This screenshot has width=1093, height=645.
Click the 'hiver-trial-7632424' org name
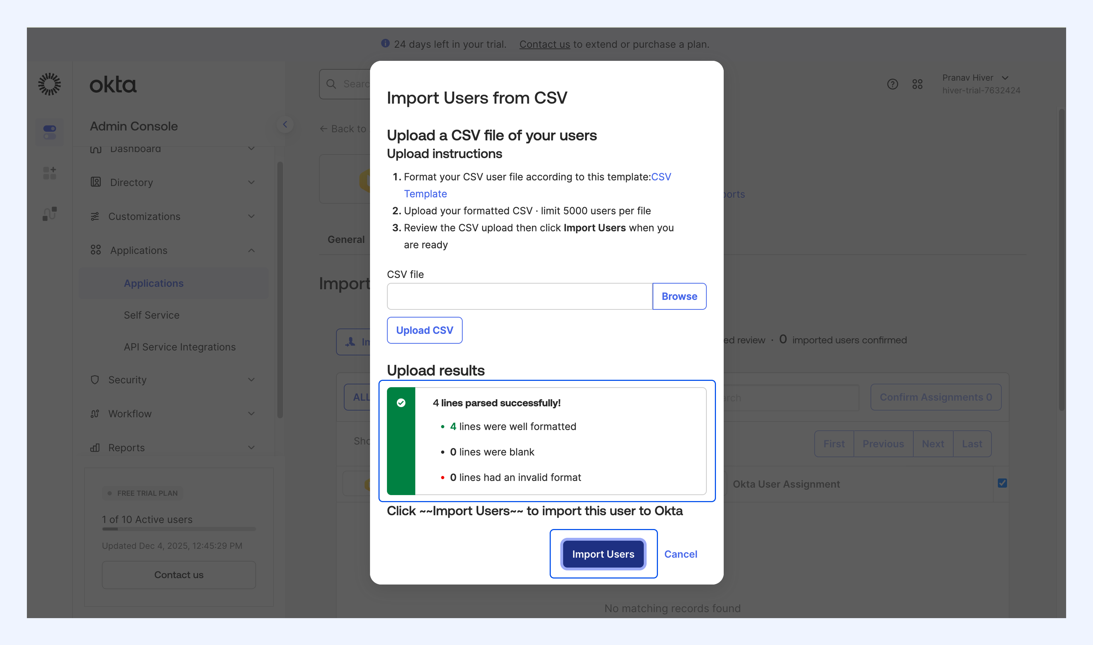[x=981, y=91]
